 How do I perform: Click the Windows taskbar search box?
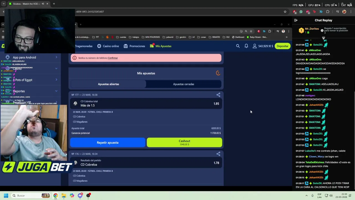click(31, 196)
